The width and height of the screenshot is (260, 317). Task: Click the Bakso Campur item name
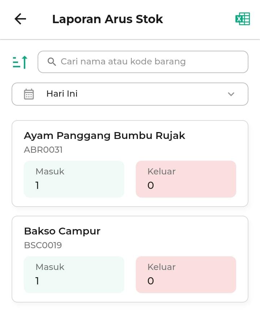[62, 231]
